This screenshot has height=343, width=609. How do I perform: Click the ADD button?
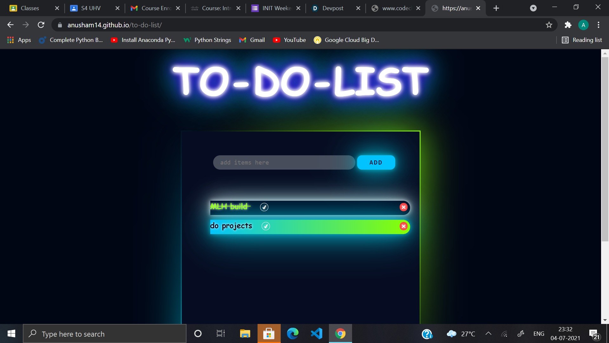point(376,162)
